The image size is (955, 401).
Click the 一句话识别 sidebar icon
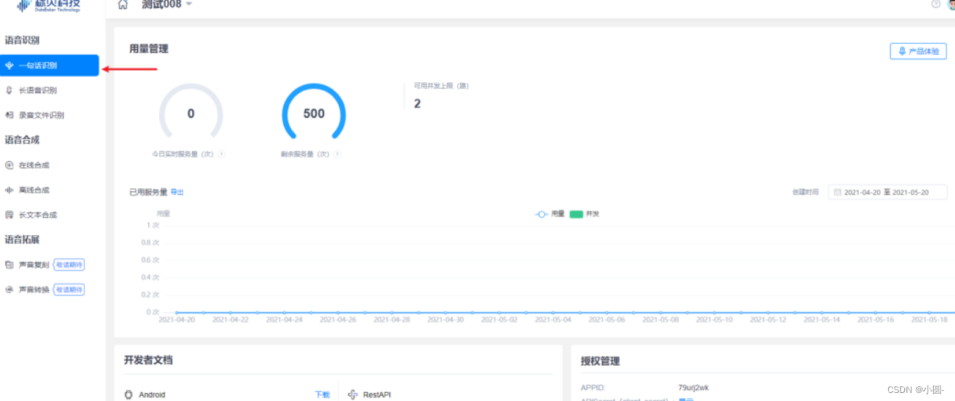pyautogui.click(x=10, y=65)
